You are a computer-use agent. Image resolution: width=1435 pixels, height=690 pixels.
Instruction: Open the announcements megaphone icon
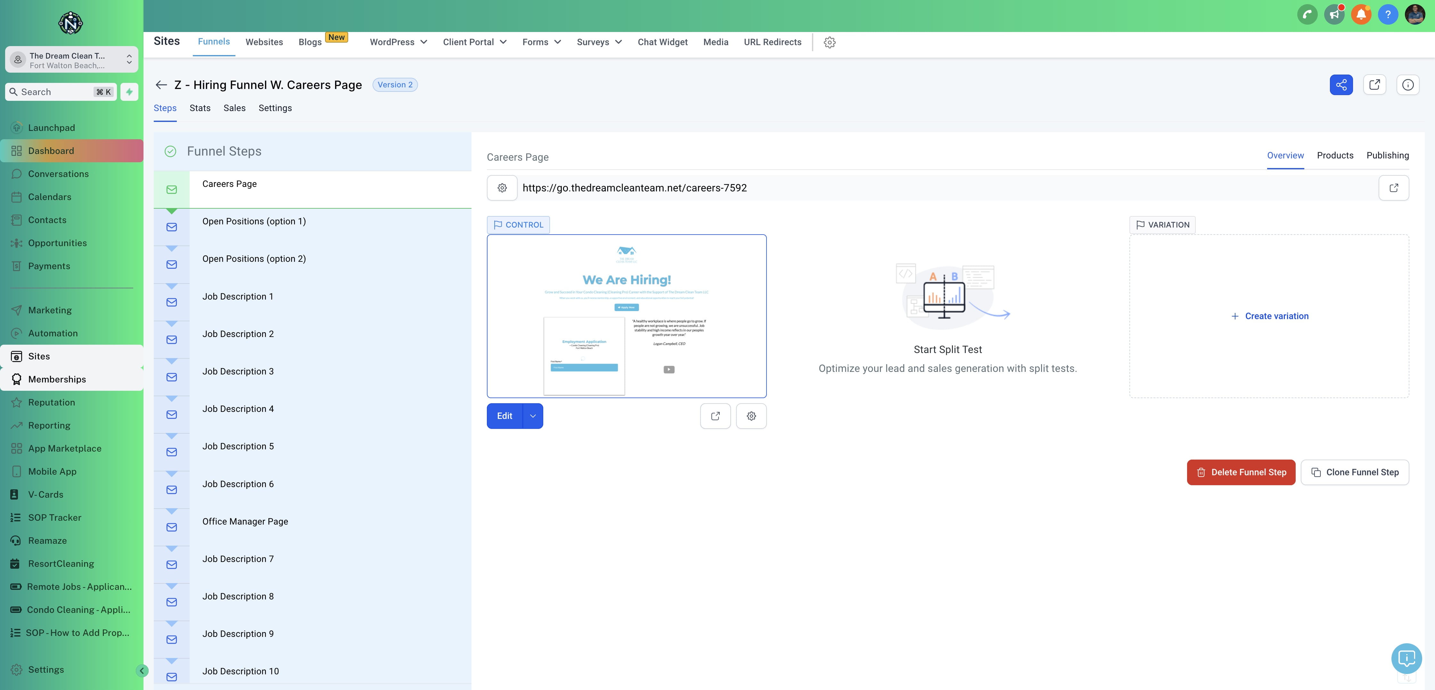1334,14
